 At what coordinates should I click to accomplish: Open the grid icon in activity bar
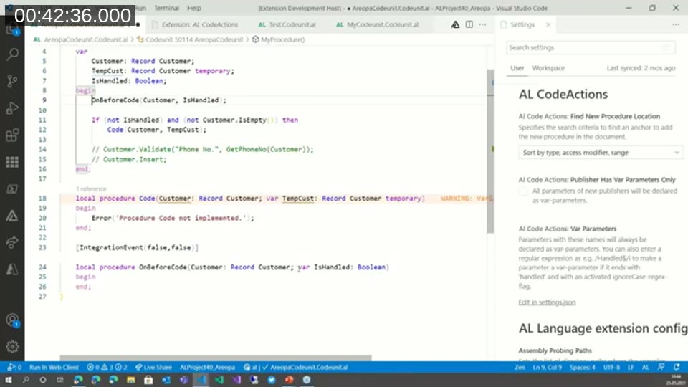12,162
